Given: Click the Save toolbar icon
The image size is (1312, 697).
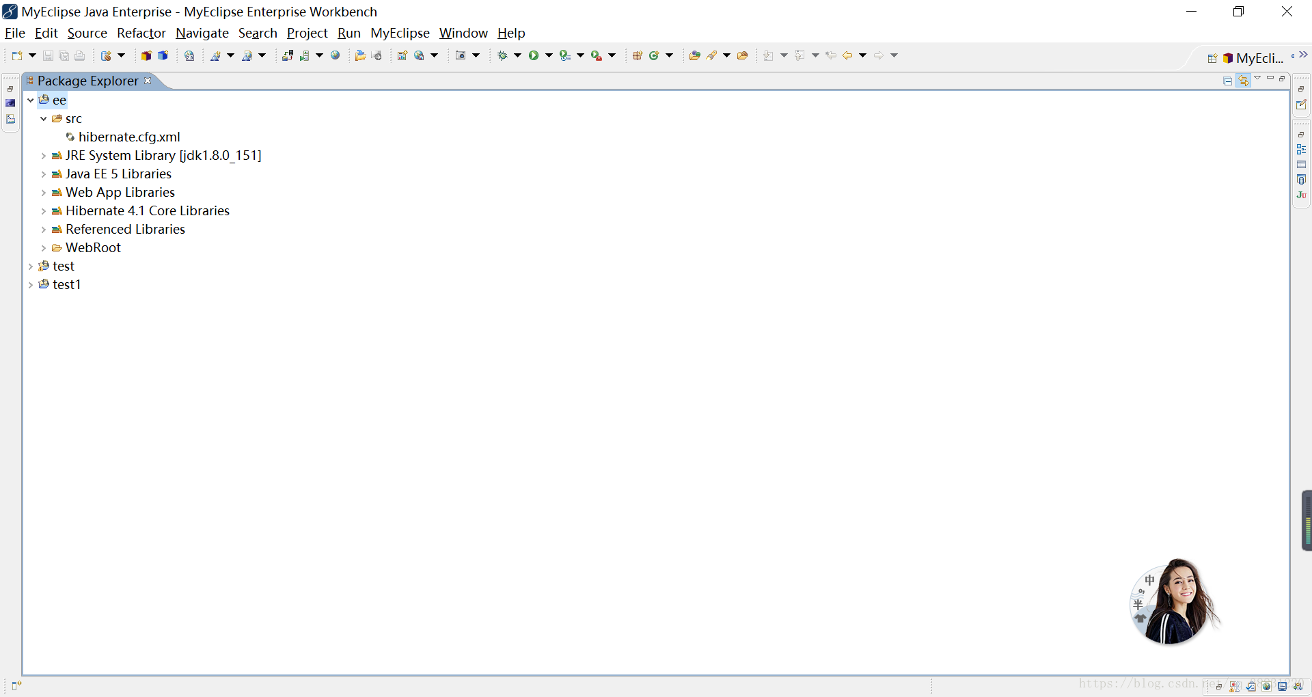Looking at the screenshot, I should 48,55.
